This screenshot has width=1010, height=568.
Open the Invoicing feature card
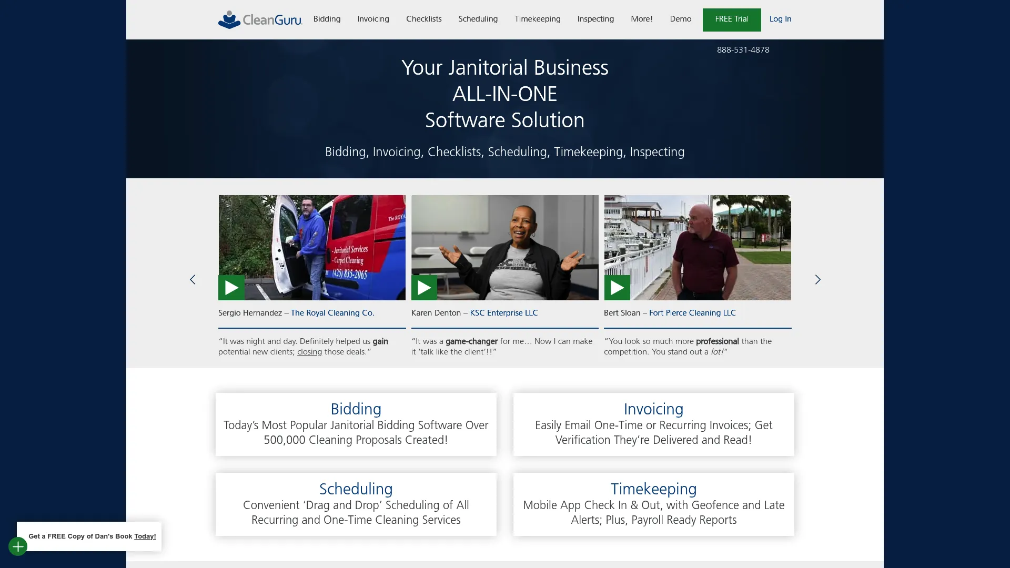click(653, 424)
